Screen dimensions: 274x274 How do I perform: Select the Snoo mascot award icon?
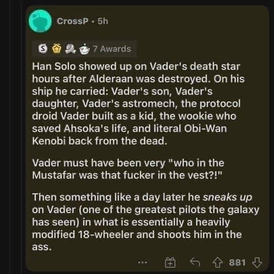pyautogui.click(x=84, y=49)
